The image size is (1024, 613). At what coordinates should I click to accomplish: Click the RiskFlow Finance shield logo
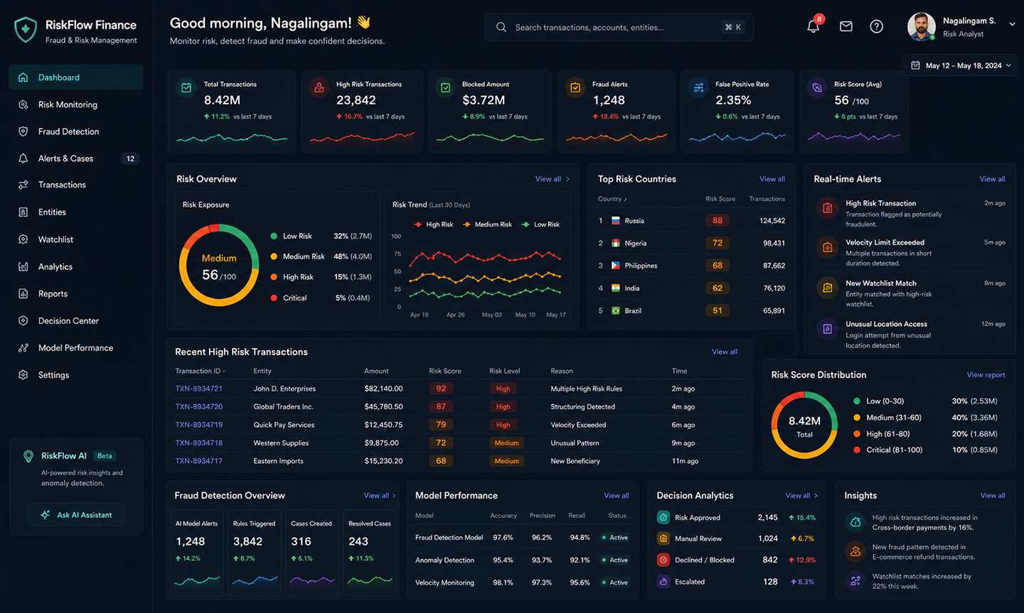[26, 30]
